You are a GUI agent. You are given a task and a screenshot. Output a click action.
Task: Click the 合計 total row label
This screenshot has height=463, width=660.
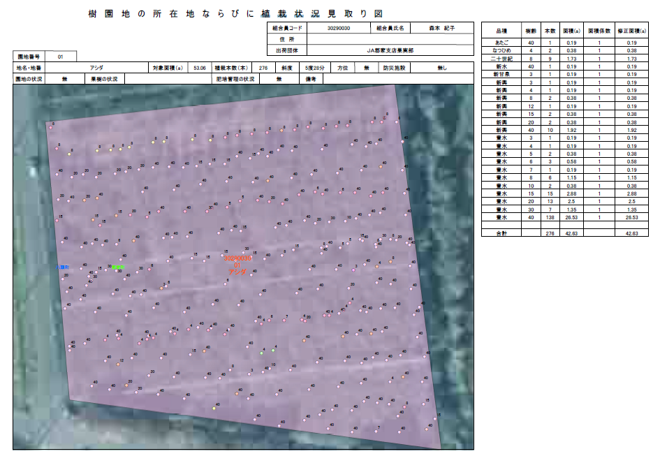tap(501, 233)
